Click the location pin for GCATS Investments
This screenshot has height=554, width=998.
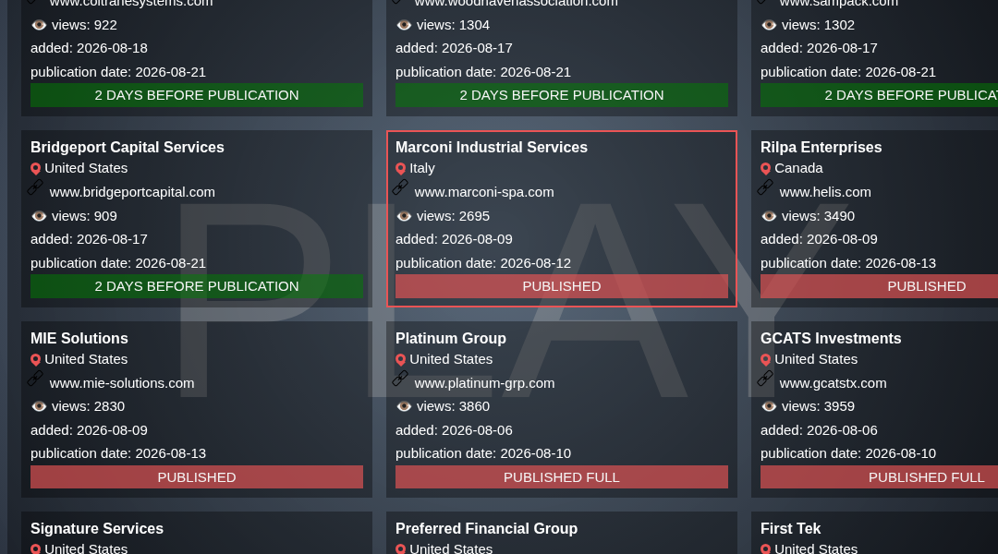[x=766, y=360]
